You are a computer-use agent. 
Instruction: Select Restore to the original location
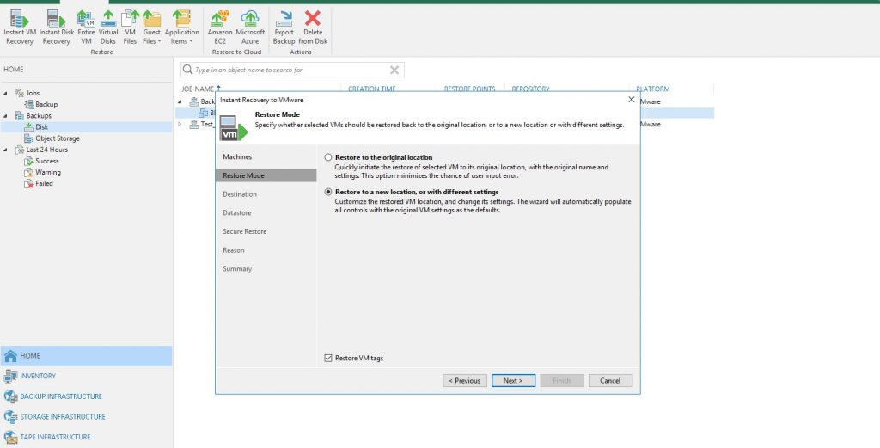(328, 157)
